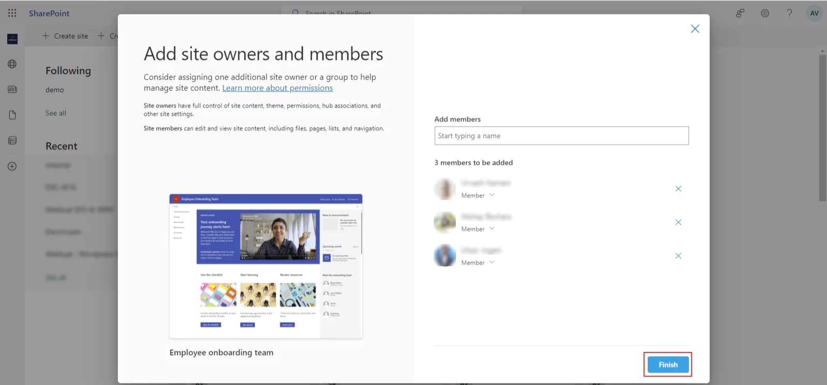Expand the second member's role dropdown
Viewport: 827px width, 385px height.
pyautogui.click(x=478, y=229)
